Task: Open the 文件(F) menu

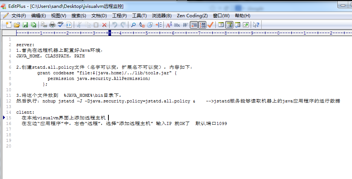Action: pos(18,16)
